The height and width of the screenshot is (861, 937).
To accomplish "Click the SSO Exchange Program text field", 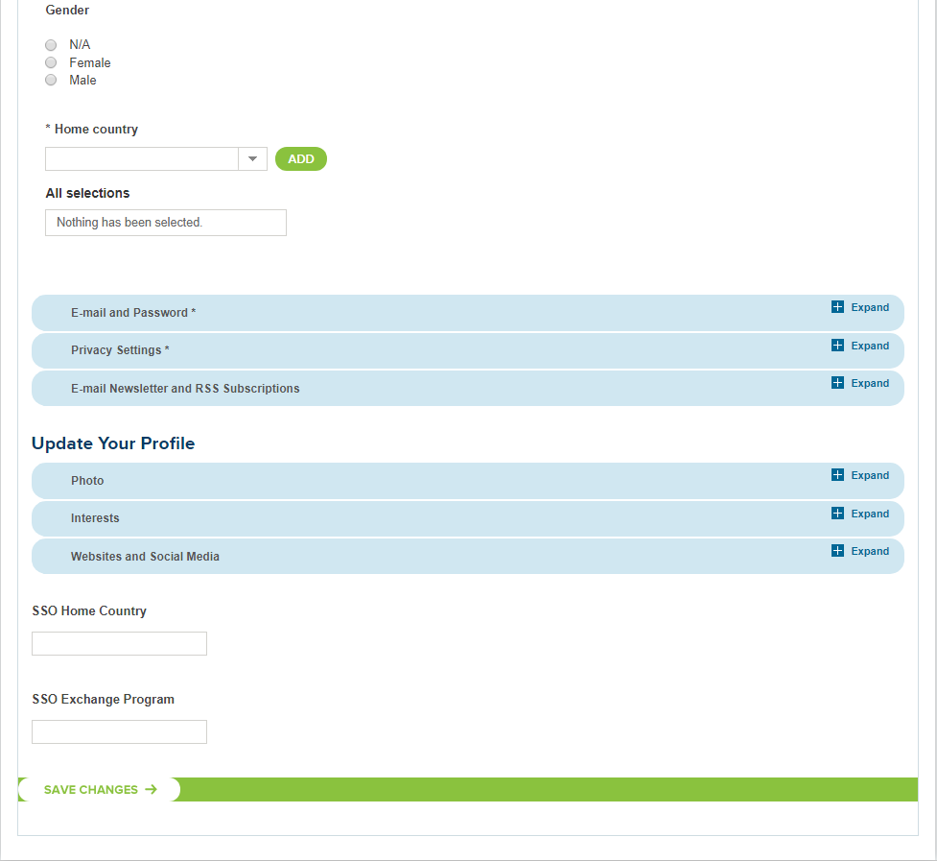I will coord(120,731).
